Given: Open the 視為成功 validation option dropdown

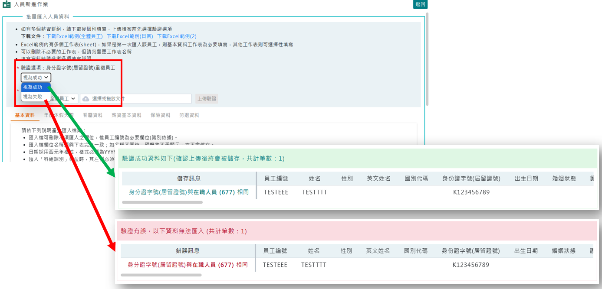Looking at the screenshot, I should 36,78.
